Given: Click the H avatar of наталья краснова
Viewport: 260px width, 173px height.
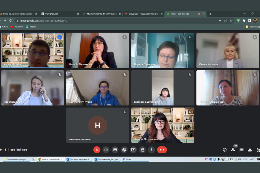Looking at the screenshot, I should (98, 125).
